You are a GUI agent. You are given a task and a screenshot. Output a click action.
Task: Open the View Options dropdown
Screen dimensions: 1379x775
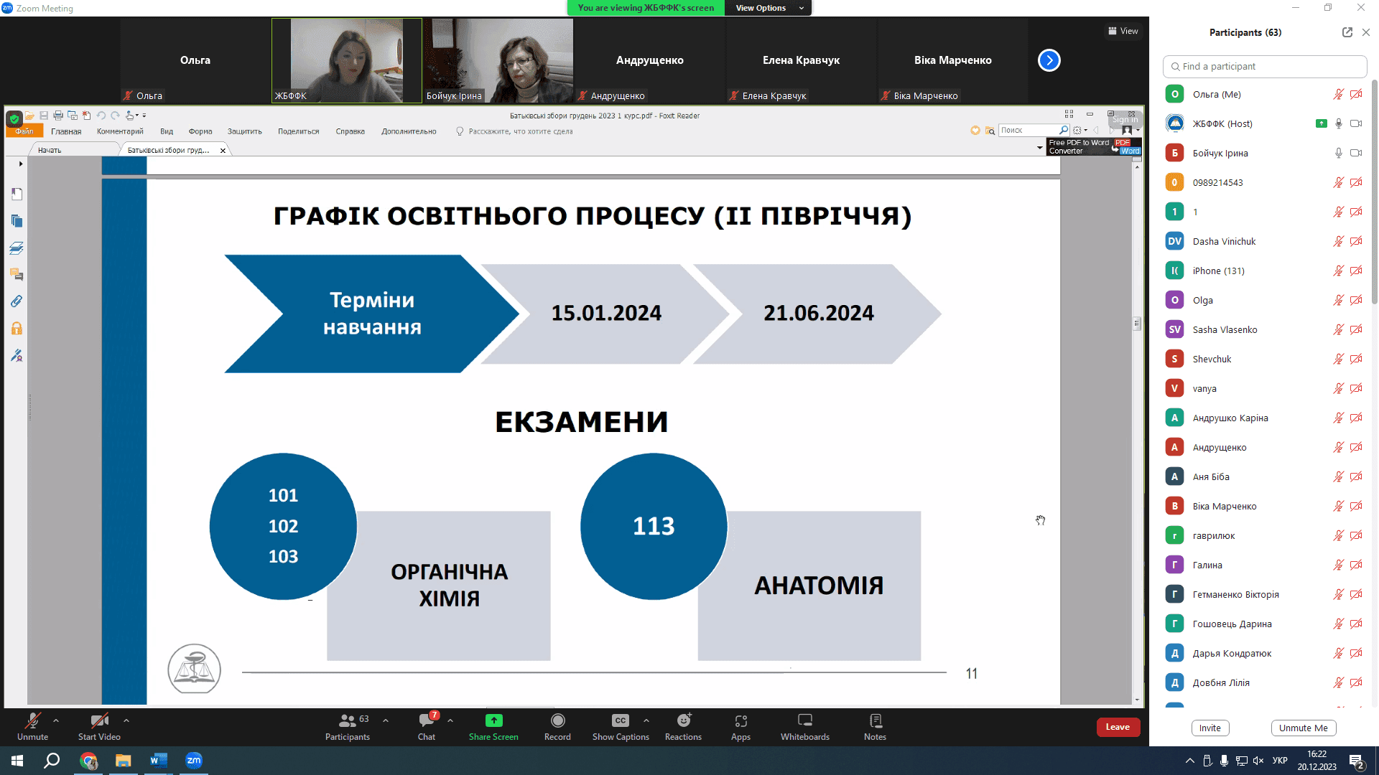click(768, 8)
